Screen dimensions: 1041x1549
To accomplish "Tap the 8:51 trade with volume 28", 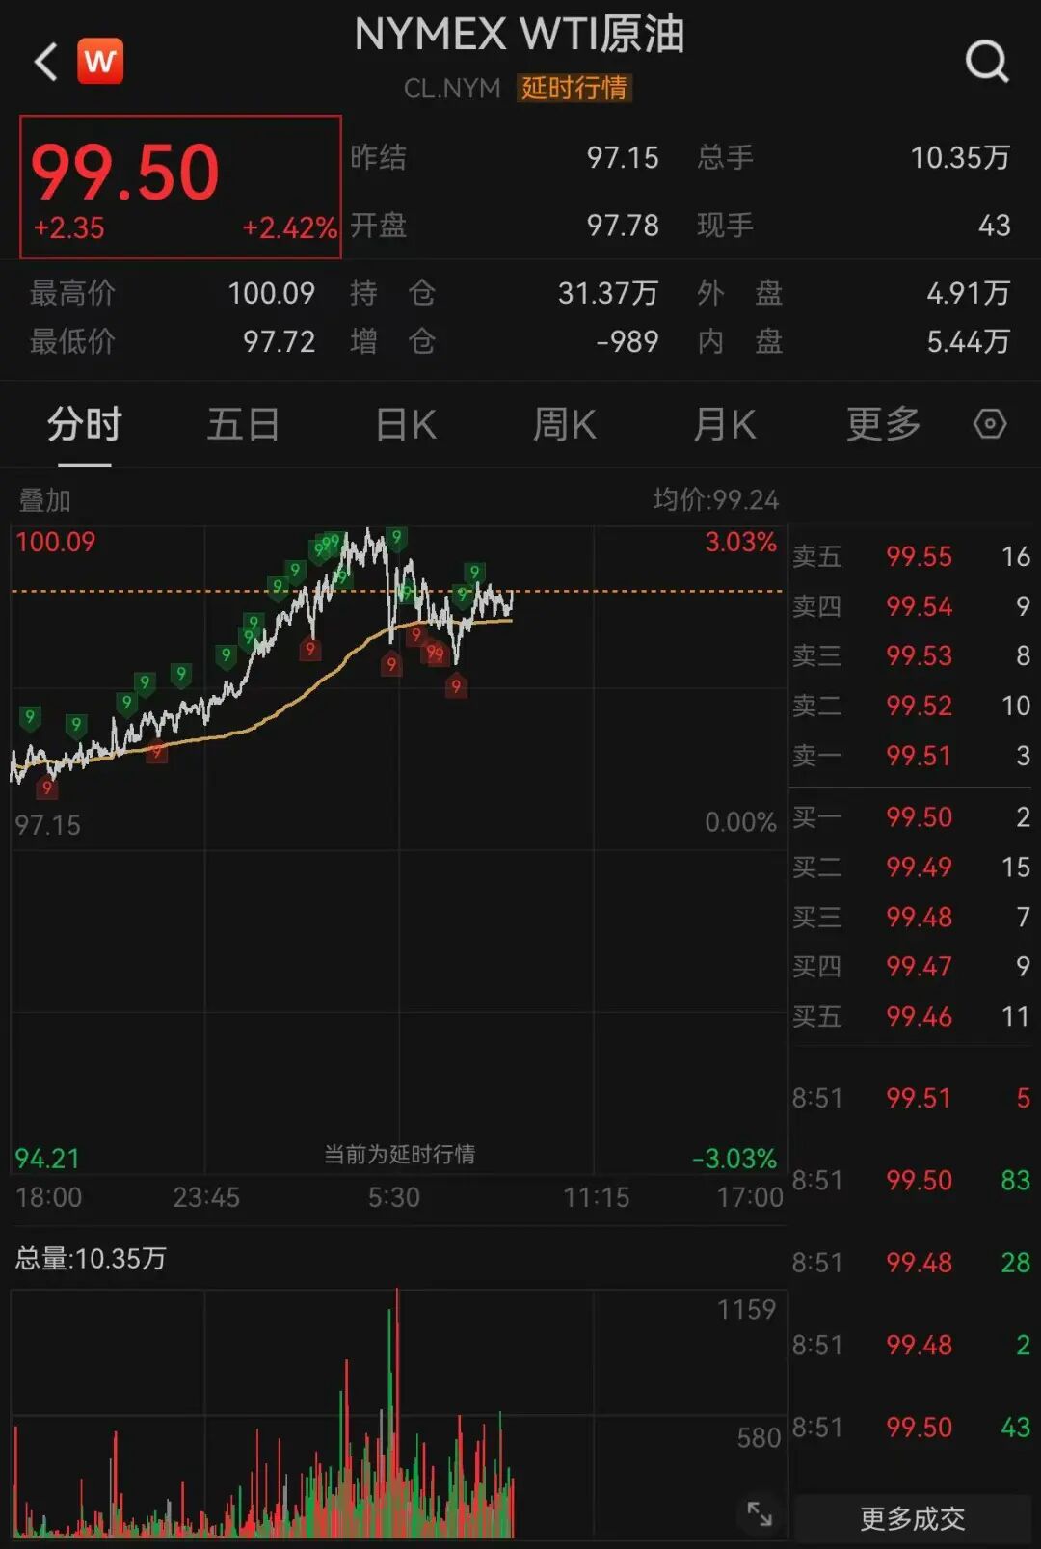I will pyautogui.click(x=912, y=1263).
